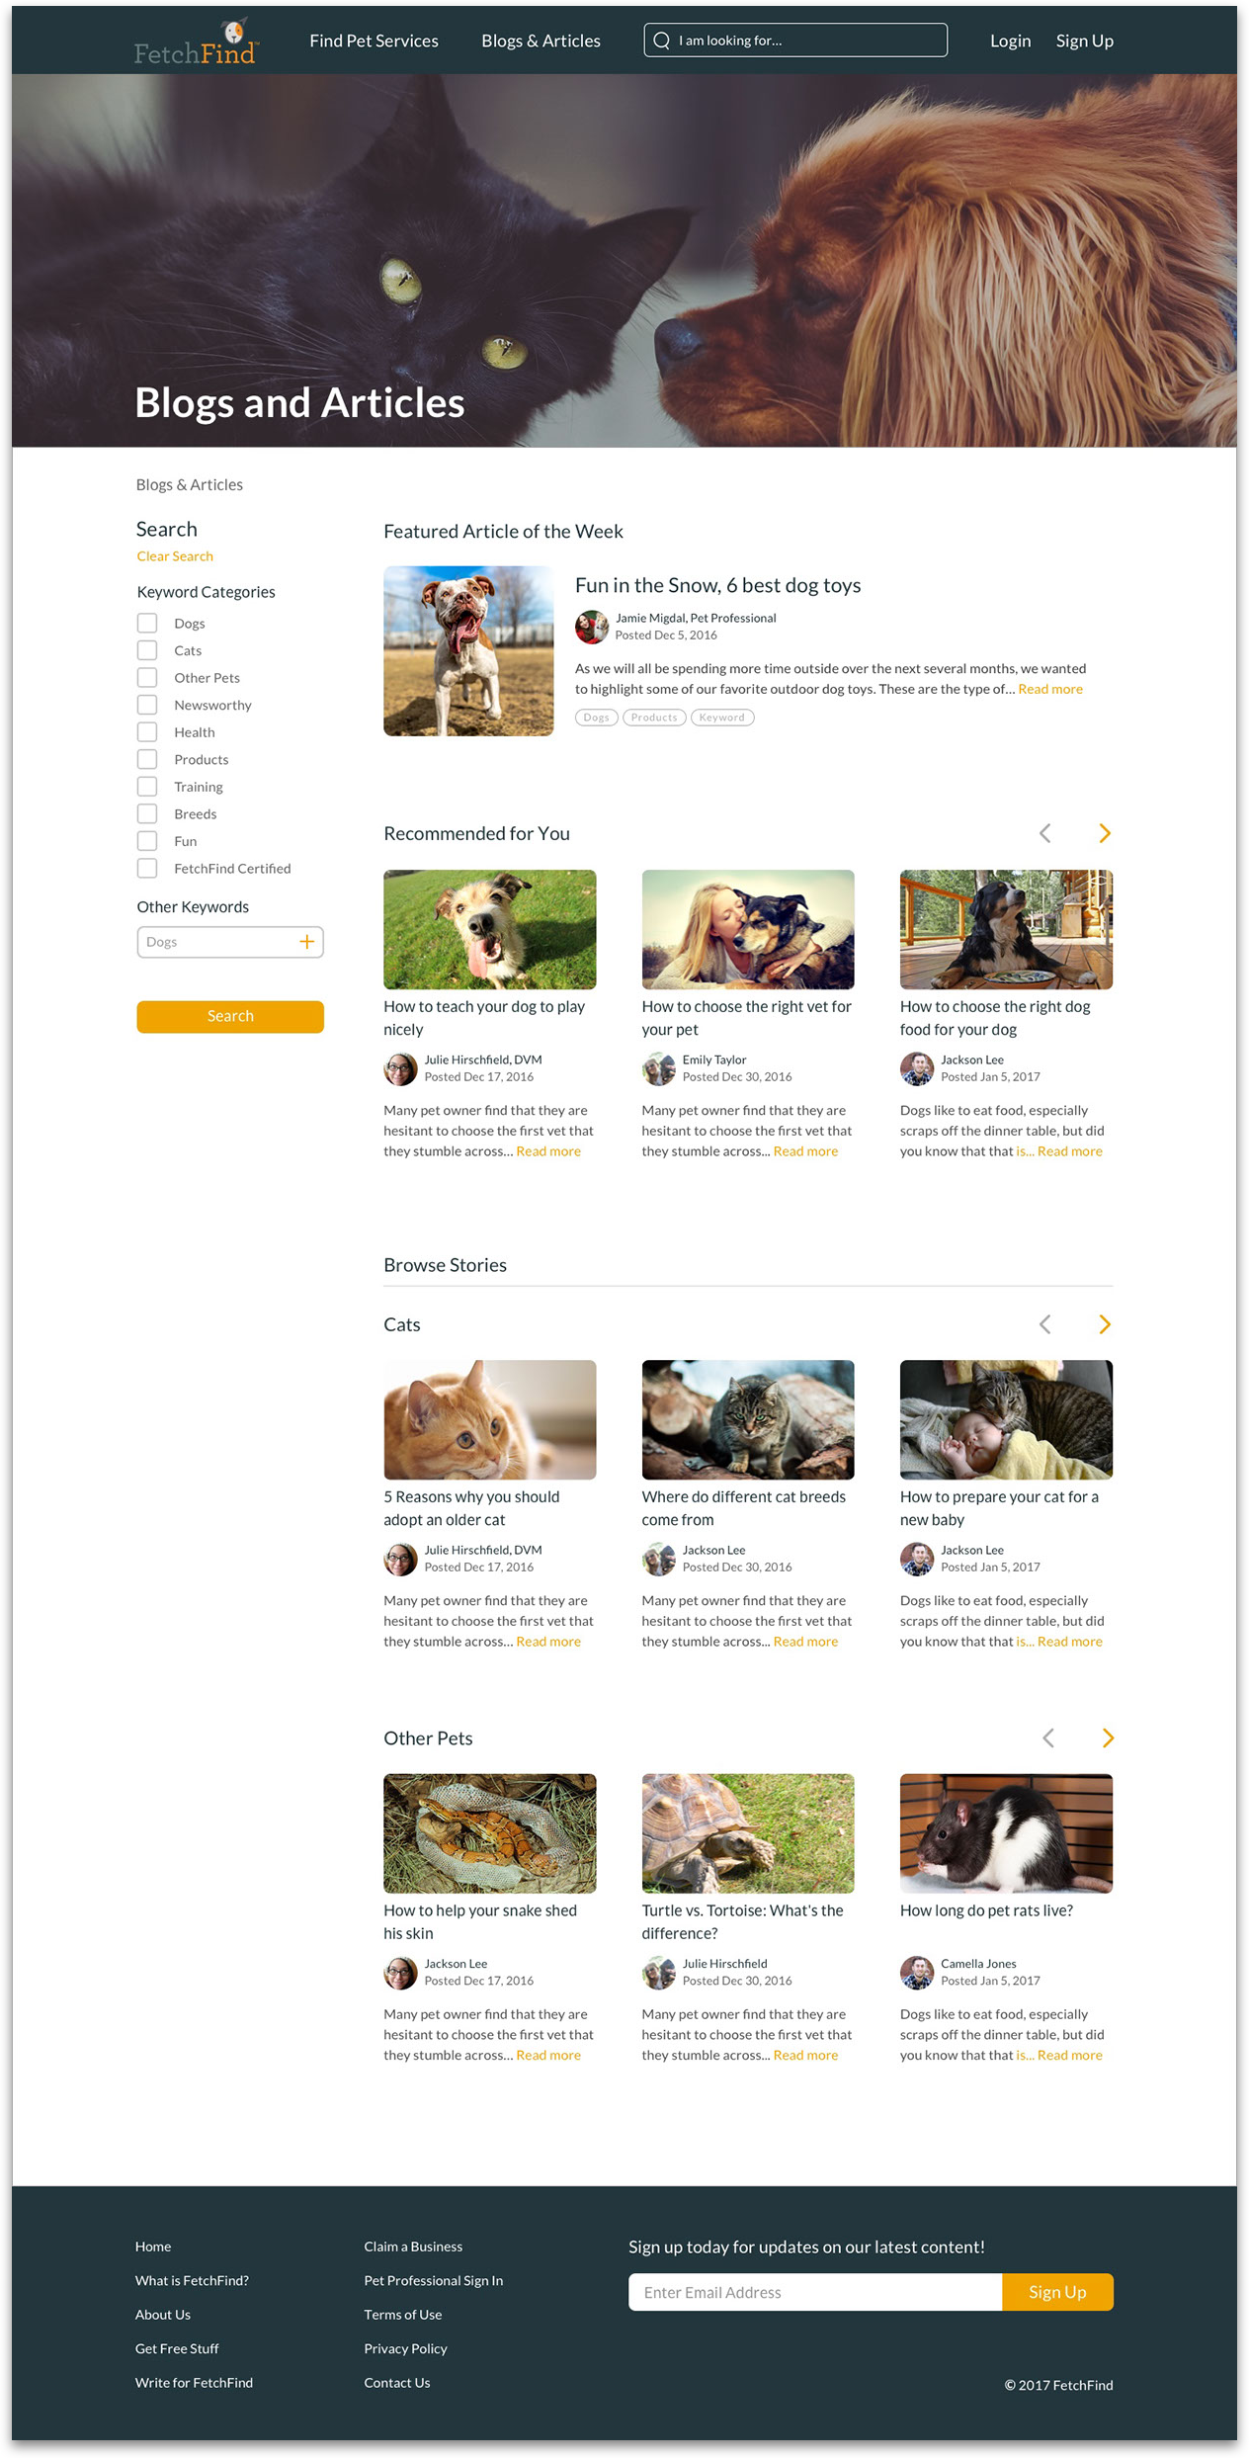The width and height of the screenshot is (1249, 2458).
Task: Click the Enter Email Address field
Action: pyautogui.click(x=815, y=2292)
